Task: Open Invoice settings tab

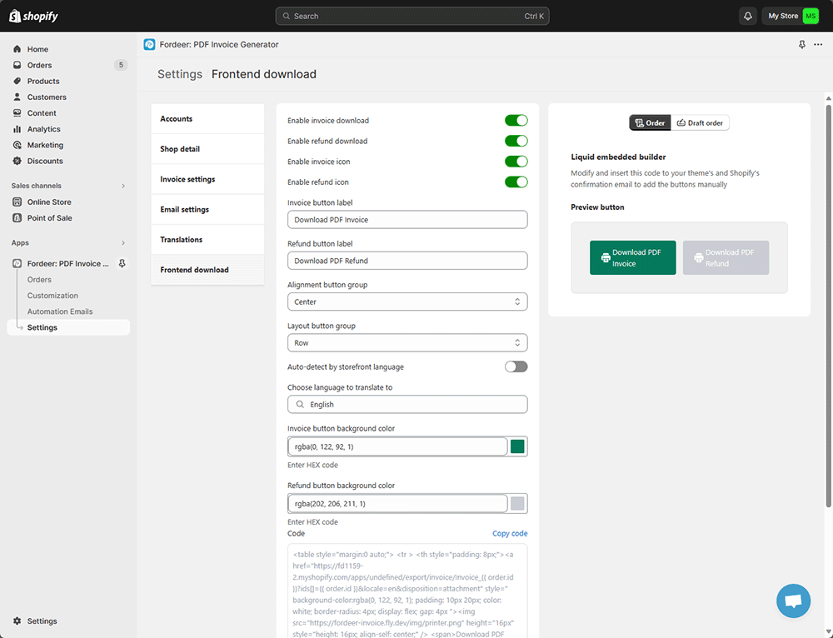Action: 207,179
